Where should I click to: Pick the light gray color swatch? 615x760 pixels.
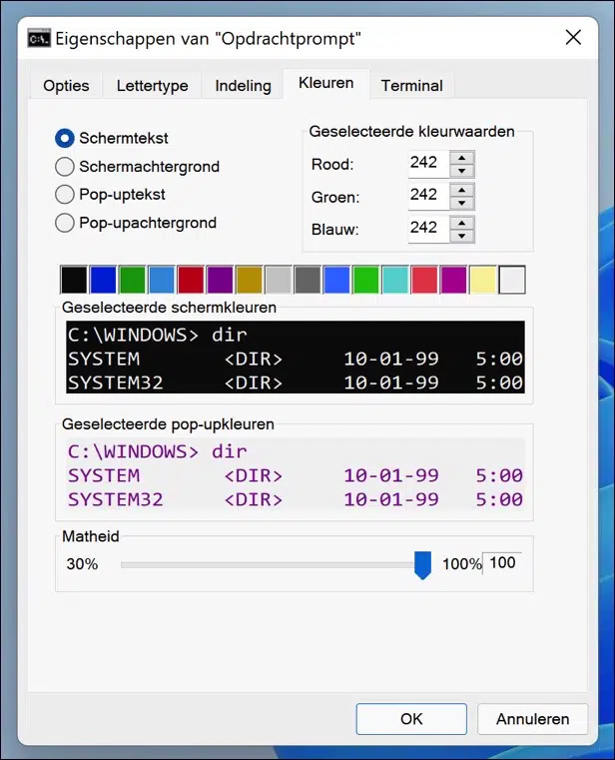279,280
